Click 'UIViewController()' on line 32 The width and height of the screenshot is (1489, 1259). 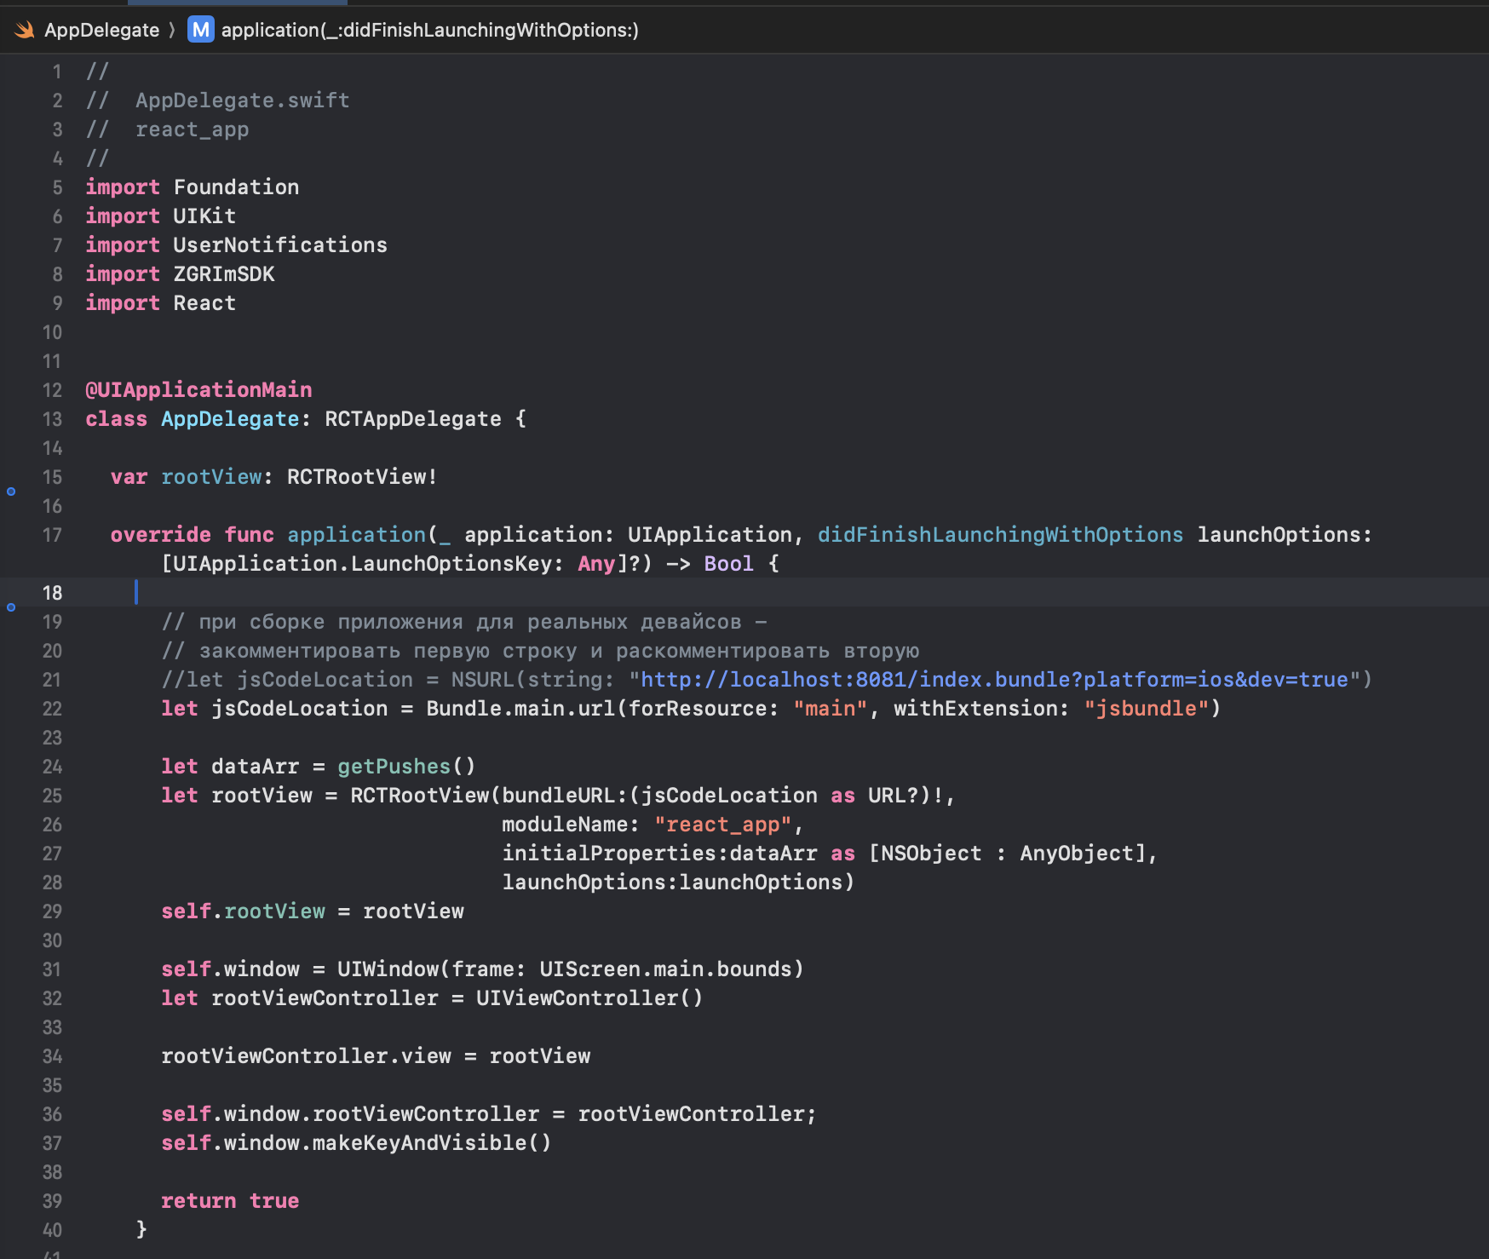tap(589, 998)
